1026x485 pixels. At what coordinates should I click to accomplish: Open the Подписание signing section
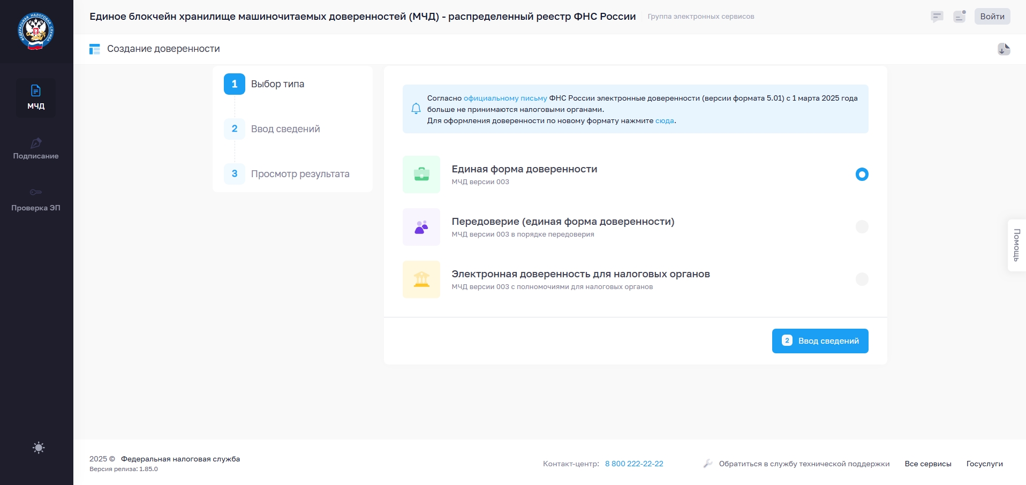(36, 149)
